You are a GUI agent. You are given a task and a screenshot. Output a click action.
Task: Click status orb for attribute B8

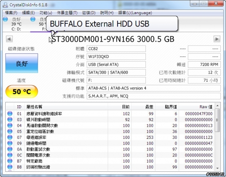pyautogui.click(x=10, y=167)
